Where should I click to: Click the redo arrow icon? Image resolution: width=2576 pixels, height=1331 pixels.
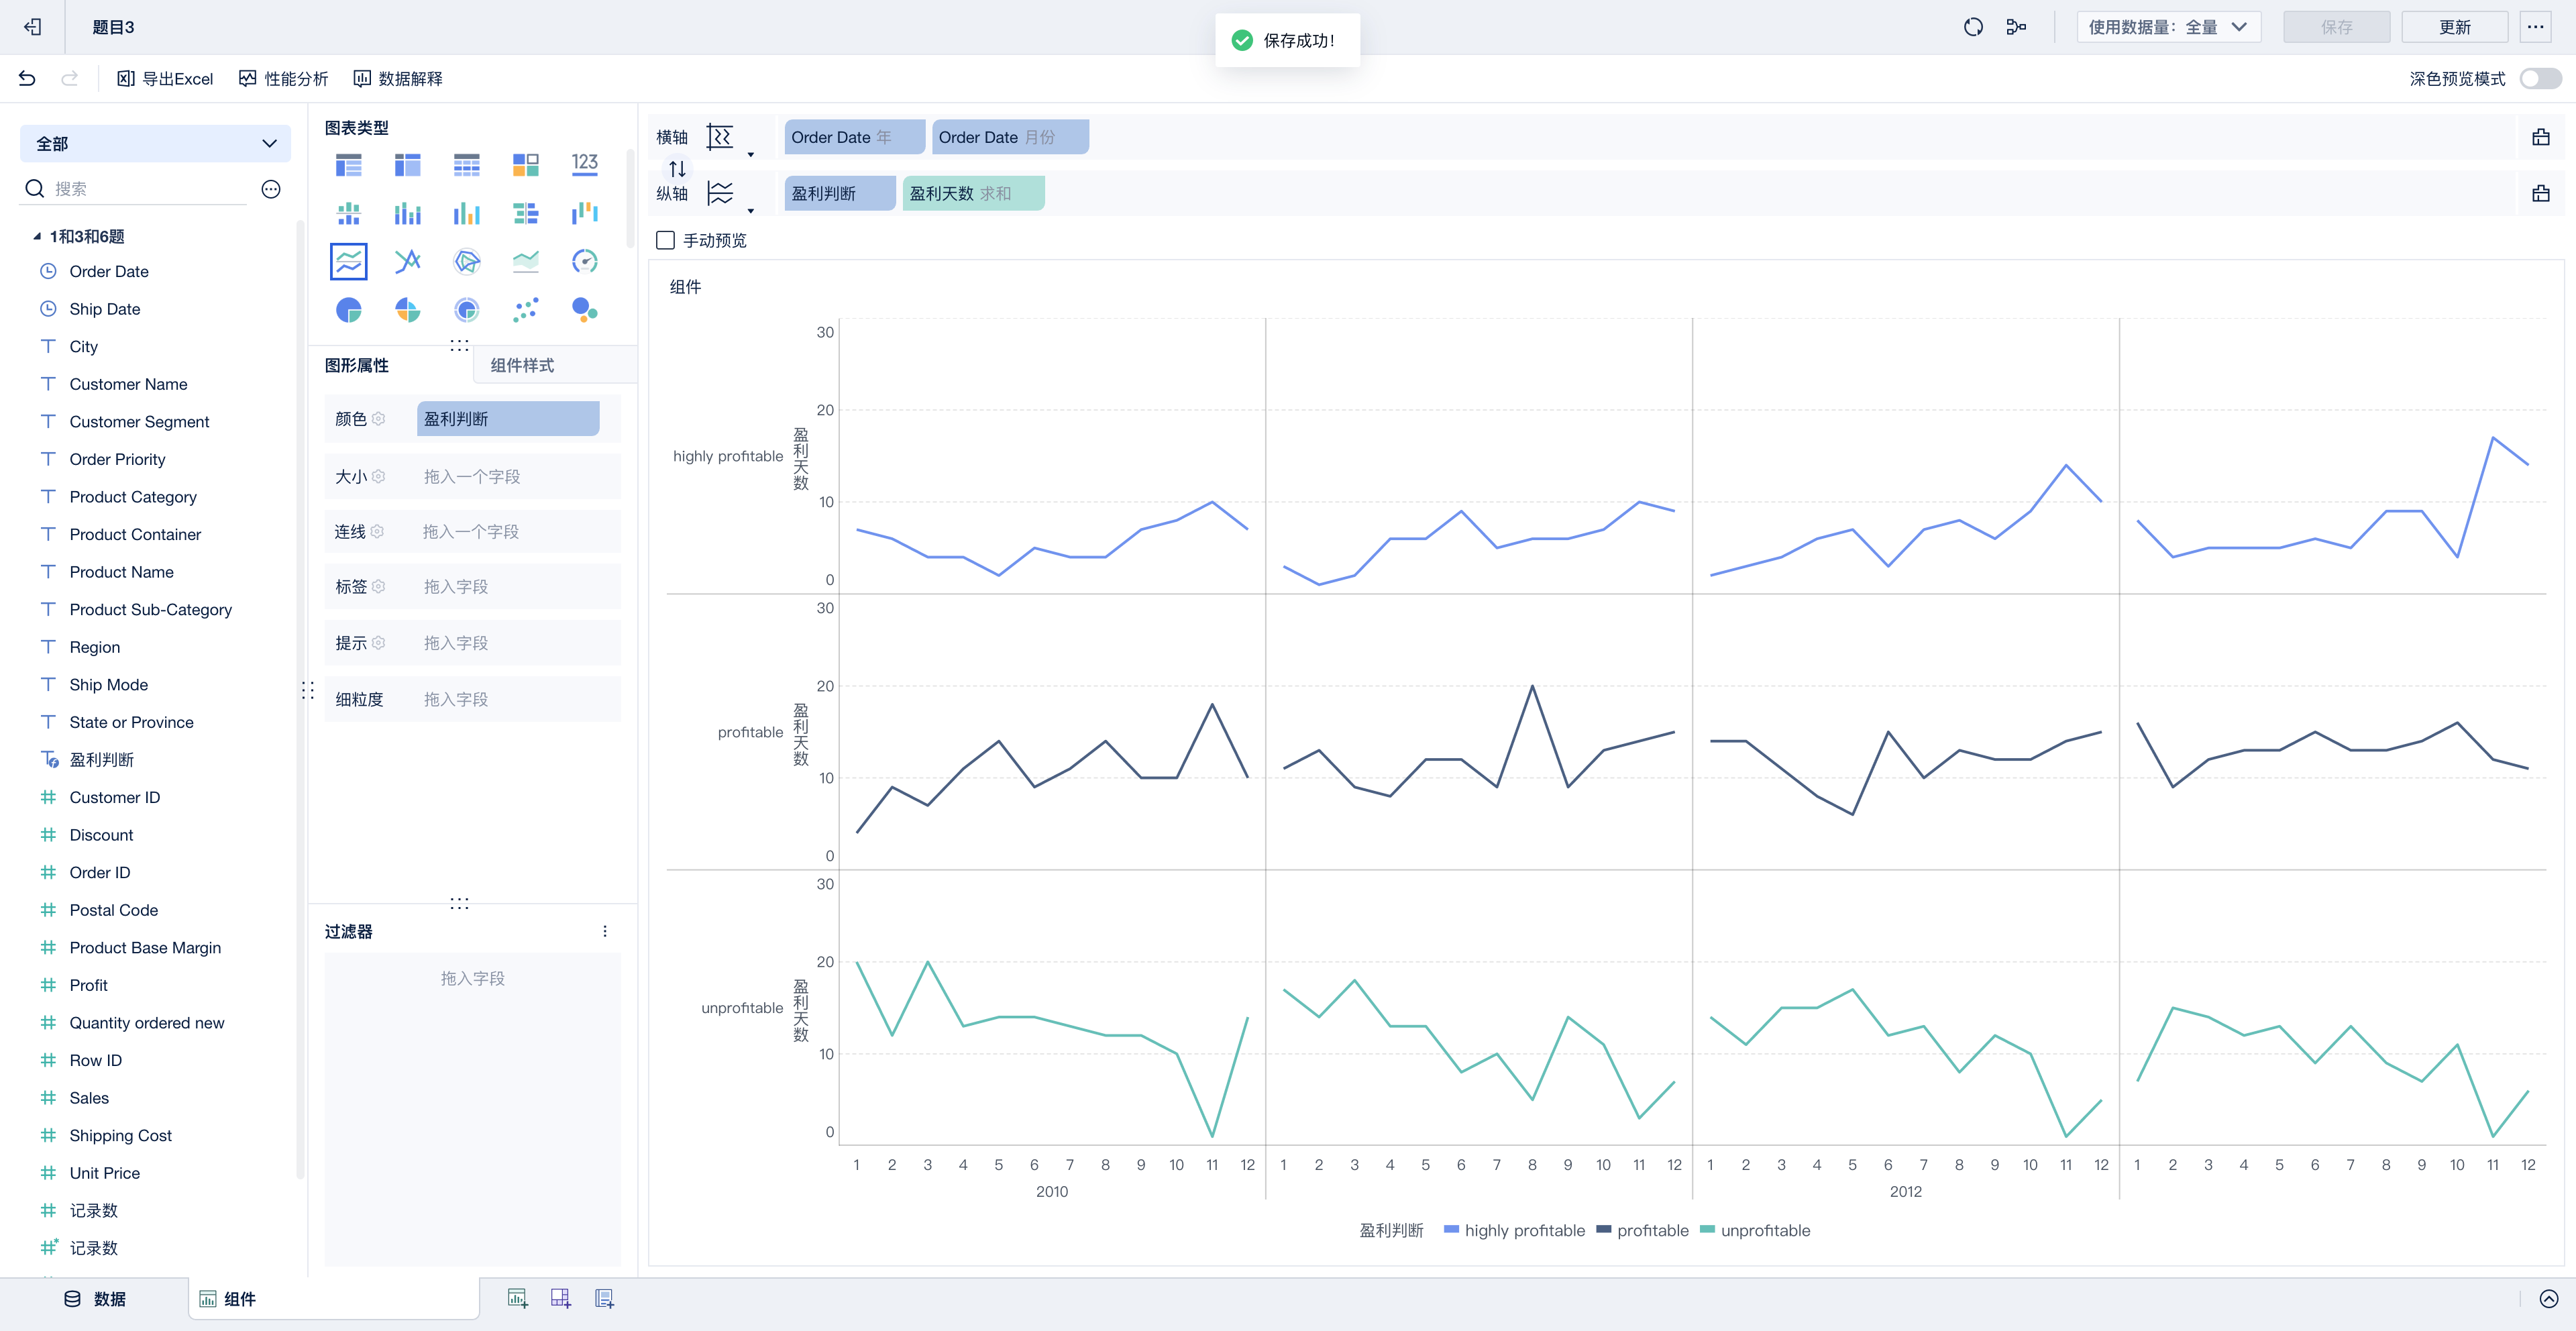[x=69, y=78]
